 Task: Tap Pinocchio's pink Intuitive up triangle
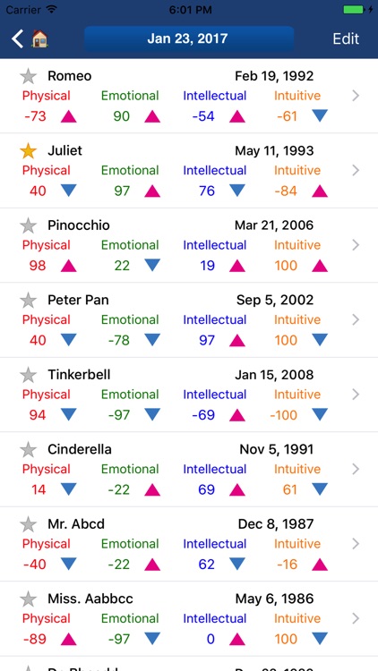(320, 266)
